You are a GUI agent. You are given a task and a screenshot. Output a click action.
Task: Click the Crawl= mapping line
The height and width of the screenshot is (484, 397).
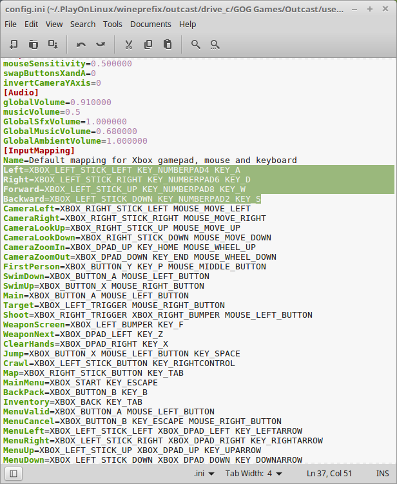click(119, 363)
